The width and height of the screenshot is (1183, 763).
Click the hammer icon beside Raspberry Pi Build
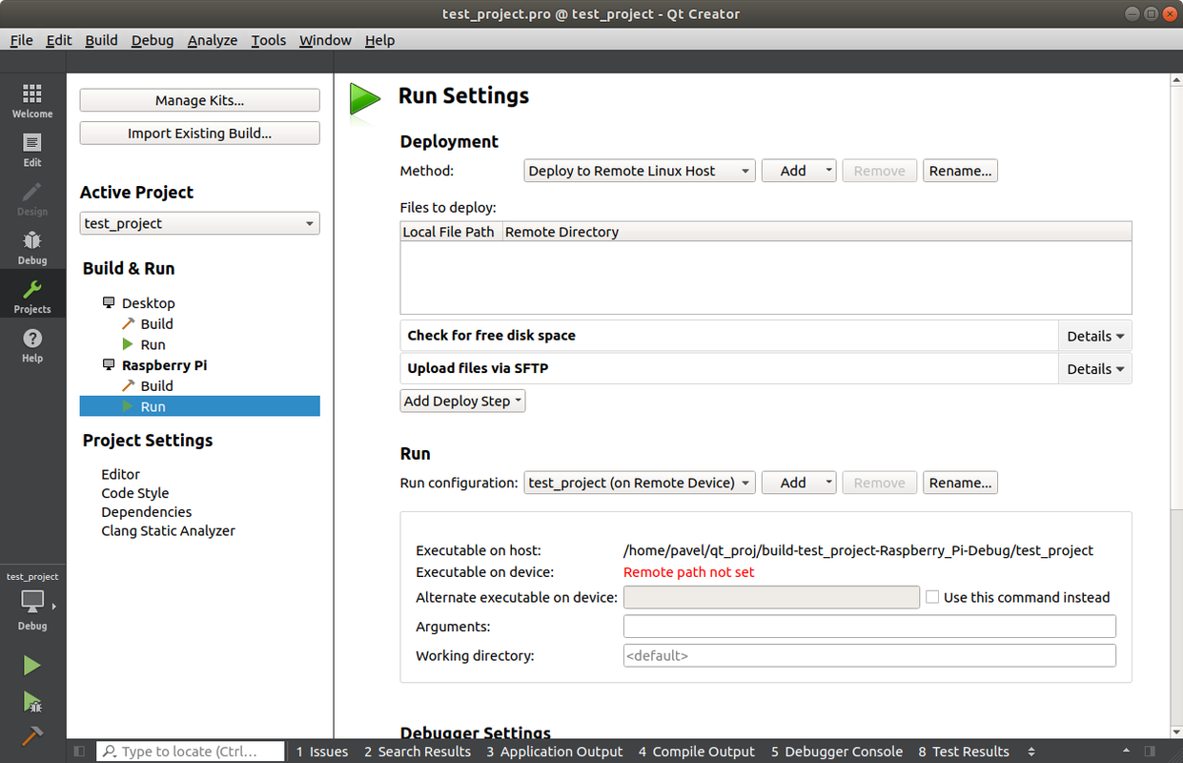pos(129,385)
